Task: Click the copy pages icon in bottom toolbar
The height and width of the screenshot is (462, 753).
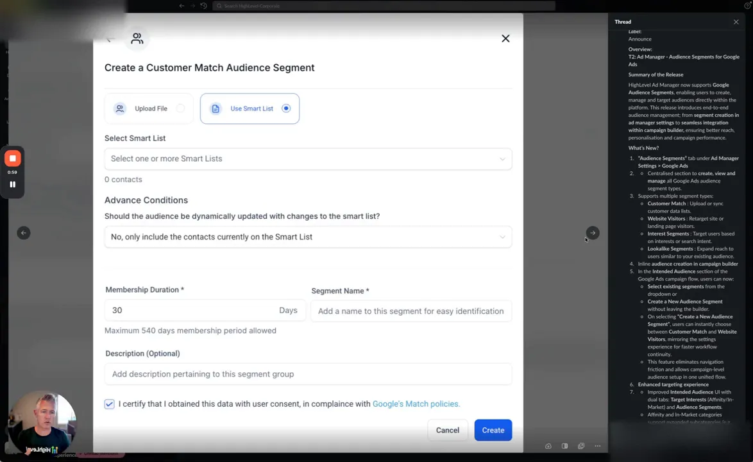Action: pos(581,446)
